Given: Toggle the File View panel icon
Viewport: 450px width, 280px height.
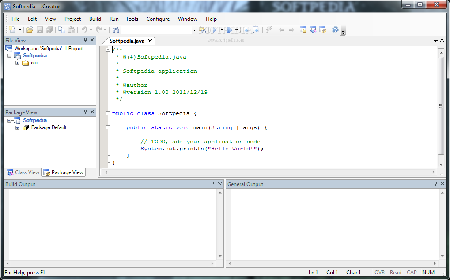Looking at the screenshot, I should [303, 30].
